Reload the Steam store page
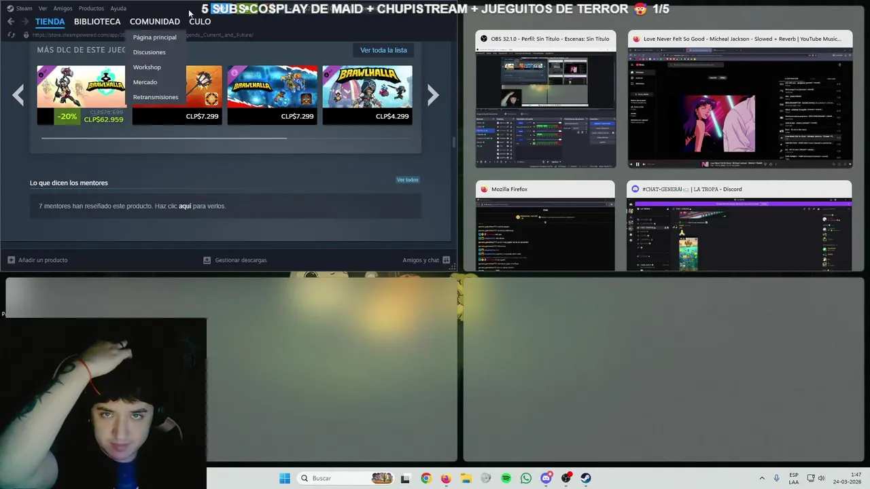Screen dimensions: 870x489 (x=11, y=35)
